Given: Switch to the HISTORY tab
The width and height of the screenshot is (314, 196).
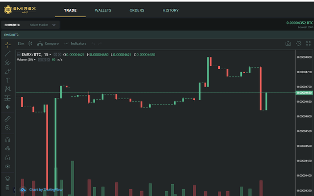Looking at the screenshot, I should tap(170, 10).
